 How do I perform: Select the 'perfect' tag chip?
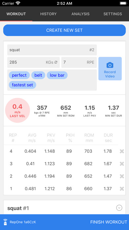tap(19, 75)
